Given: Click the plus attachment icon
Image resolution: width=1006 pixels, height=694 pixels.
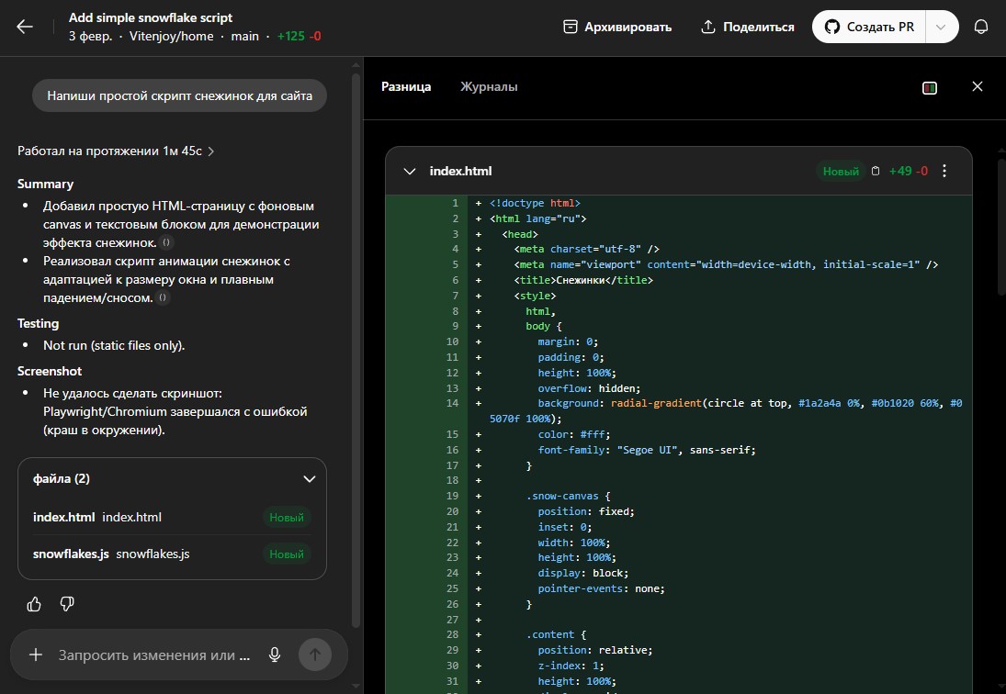Looking at the screenshot, I should [36, 655].
